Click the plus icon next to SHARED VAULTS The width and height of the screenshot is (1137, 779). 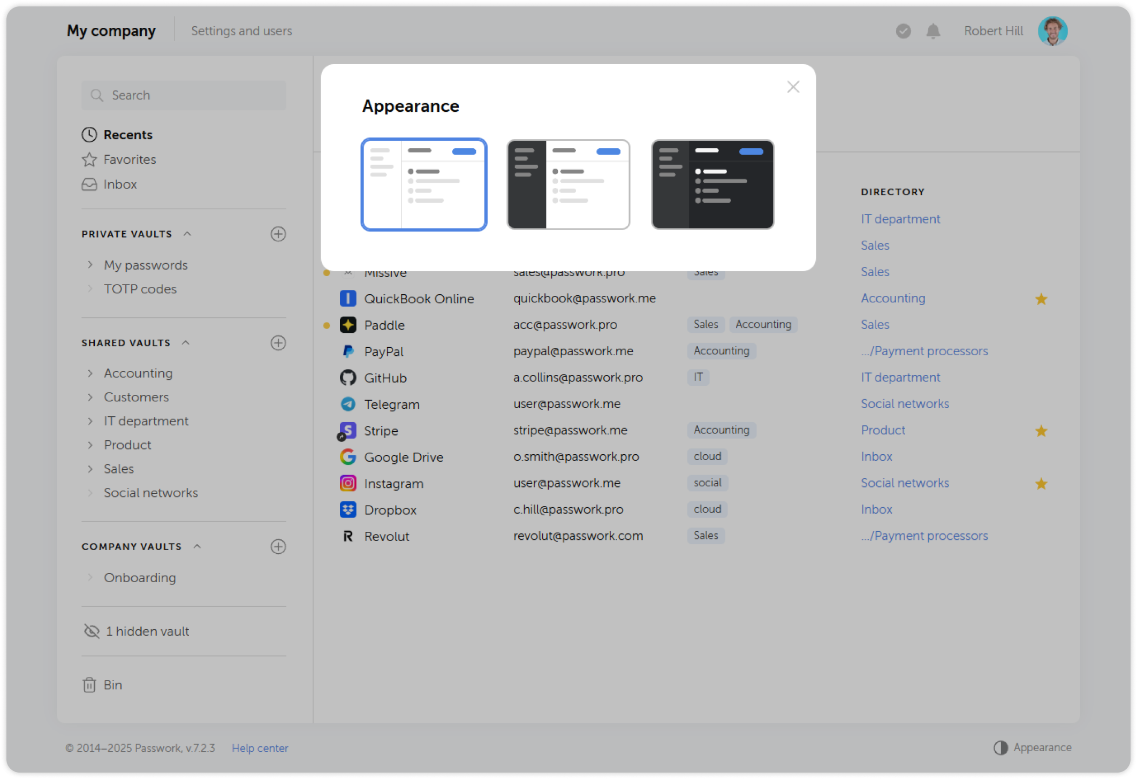(x=278, y=342)
